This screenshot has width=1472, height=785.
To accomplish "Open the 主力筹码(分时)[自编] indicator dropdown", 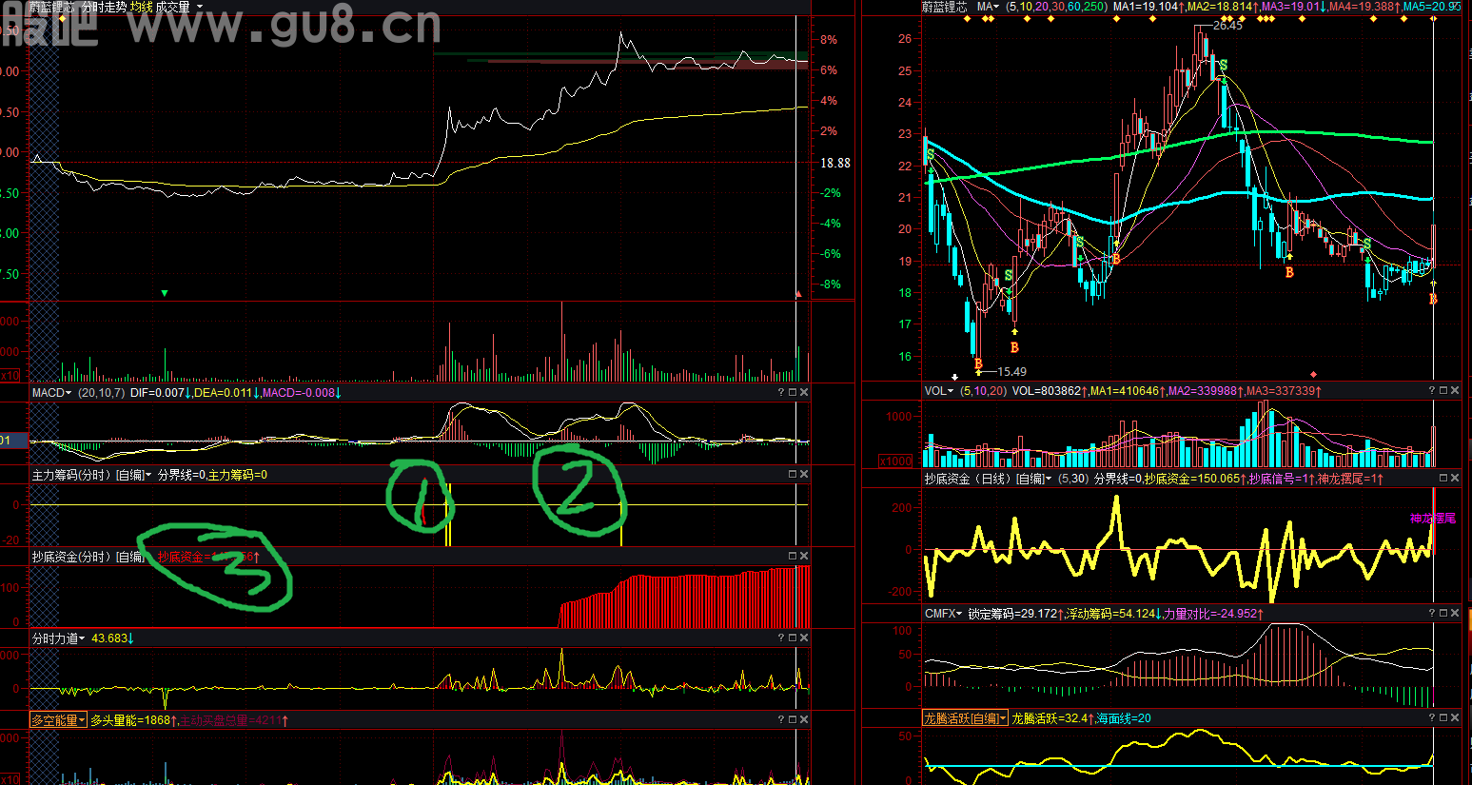I will (148, 475).
